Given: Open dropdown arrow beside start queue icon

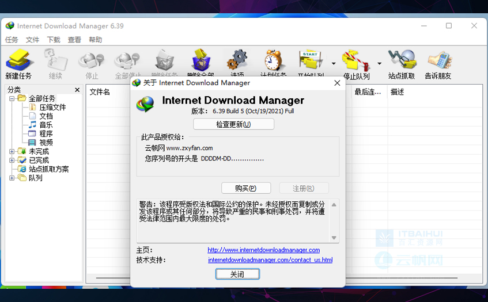Looking at the screenshot, I should [x=334, y=64].
